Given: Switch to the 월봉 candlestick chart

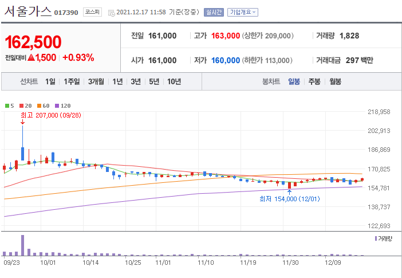Looking at the screenshot, I should [x=335, y=82].
